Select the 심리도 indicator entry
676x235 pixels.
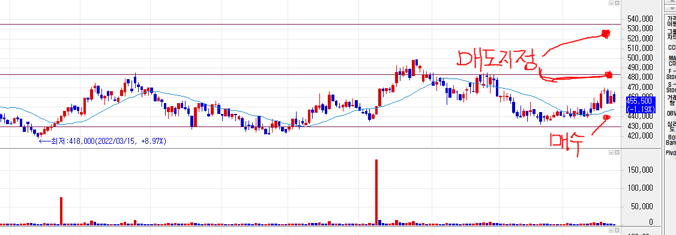click(672, 126)
